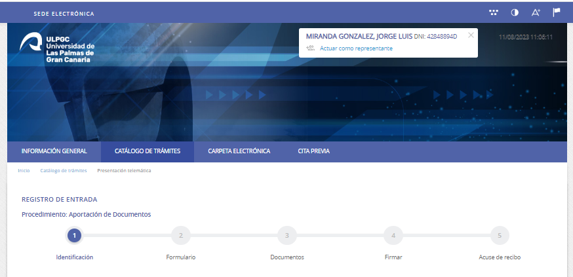Click Procedimiento: Aportación de Documentos text
This screenshot has height=277, width=573.
[87, 215]
